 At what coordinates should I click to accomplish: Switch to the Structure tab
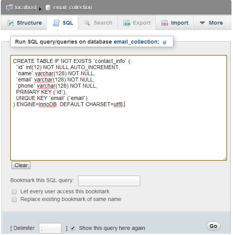[x=24, y=23]
